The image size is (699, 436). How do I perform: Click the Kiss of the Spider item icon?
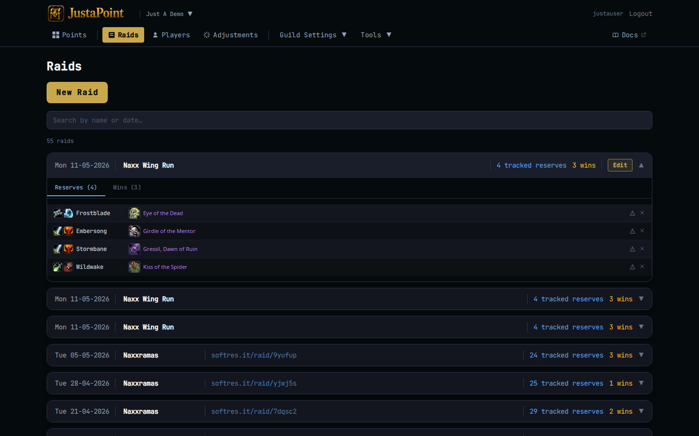coord(134,267)
